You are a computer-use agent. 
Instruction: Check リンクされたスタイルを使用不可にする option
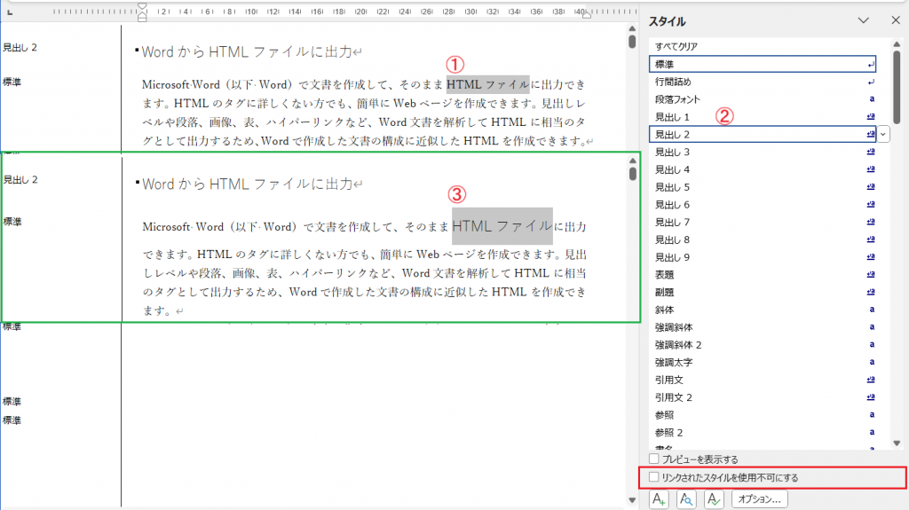(x=654, y=477)
